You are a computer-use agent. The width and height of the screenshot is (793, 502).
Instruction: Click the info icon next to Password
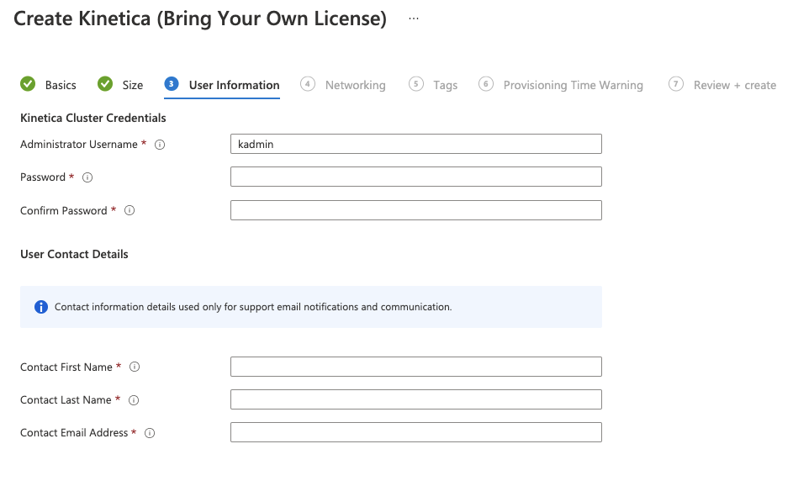(x=87, y=177)
